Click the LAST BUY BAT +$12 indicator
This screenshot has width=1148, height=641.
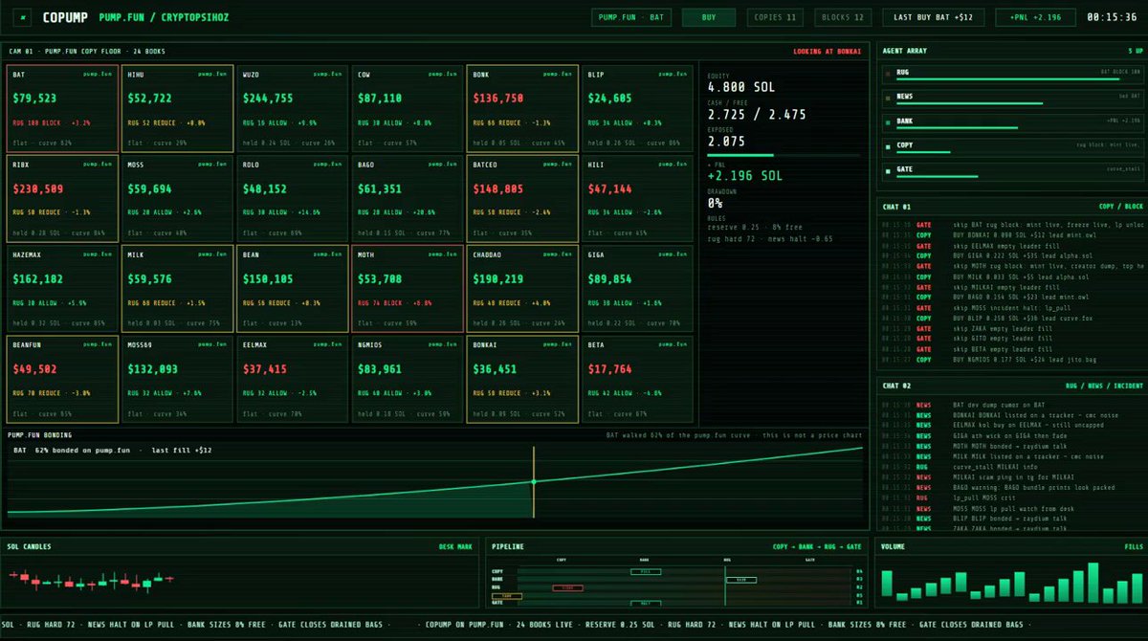click(x=933, y=17)
